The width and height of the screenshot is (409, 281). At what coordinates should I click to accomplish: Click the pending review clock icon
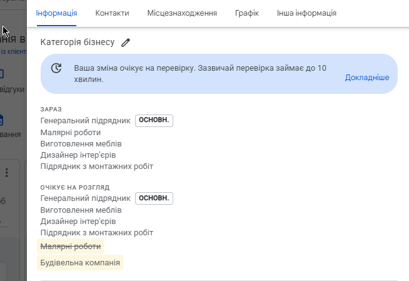click(56, 68)
